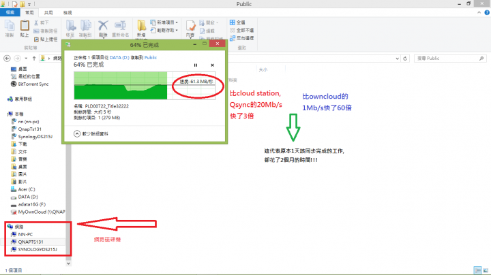Screen dimensions: 491x275
Task: Open the File tab
Action: tap(10, 12)
